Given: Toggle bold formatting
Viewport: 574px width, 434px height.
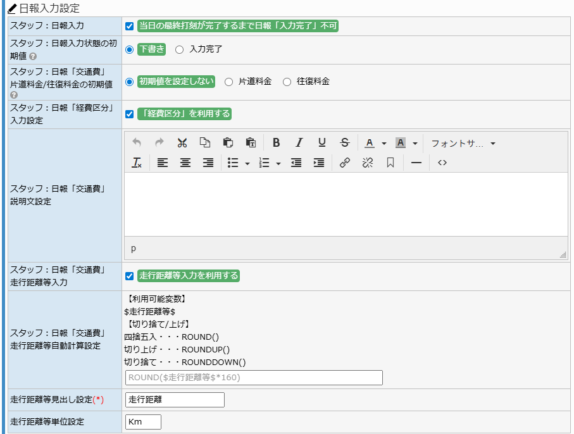Looking at the screenshot, I should [x=277, y=143].
